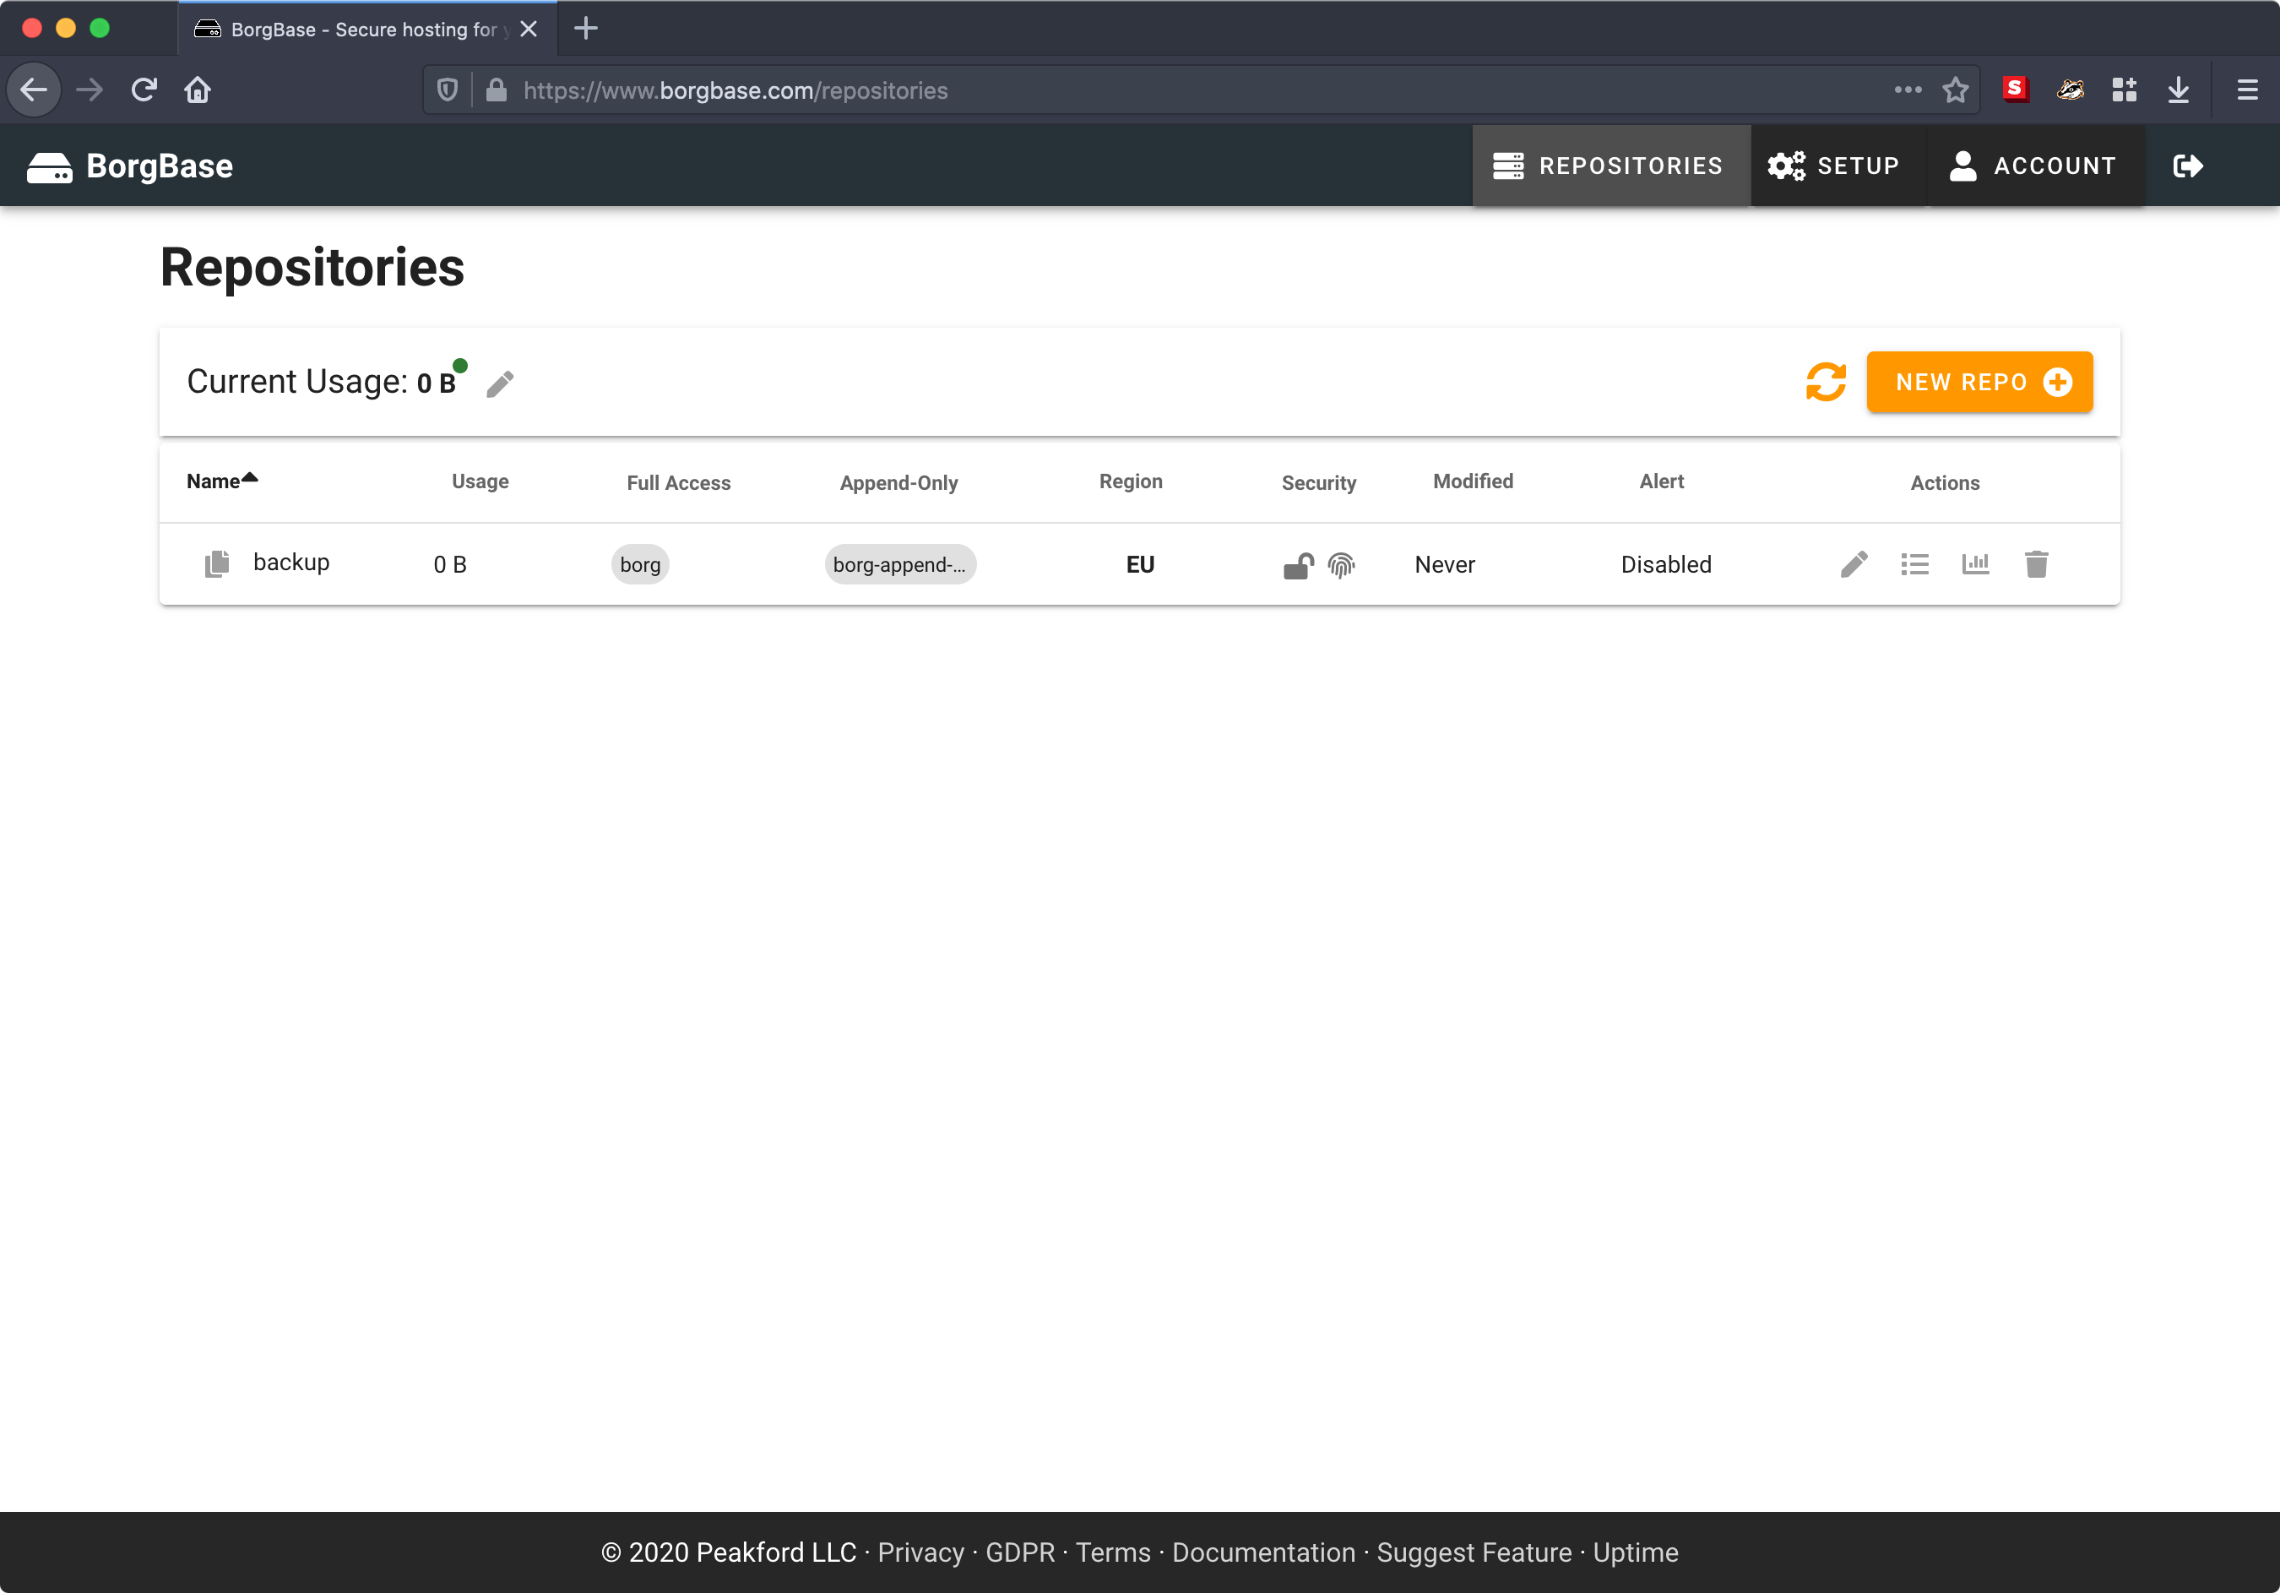Click the borg full access key chip
The height and width of the screenshot is (1593, 2280).
coord(640,564)
